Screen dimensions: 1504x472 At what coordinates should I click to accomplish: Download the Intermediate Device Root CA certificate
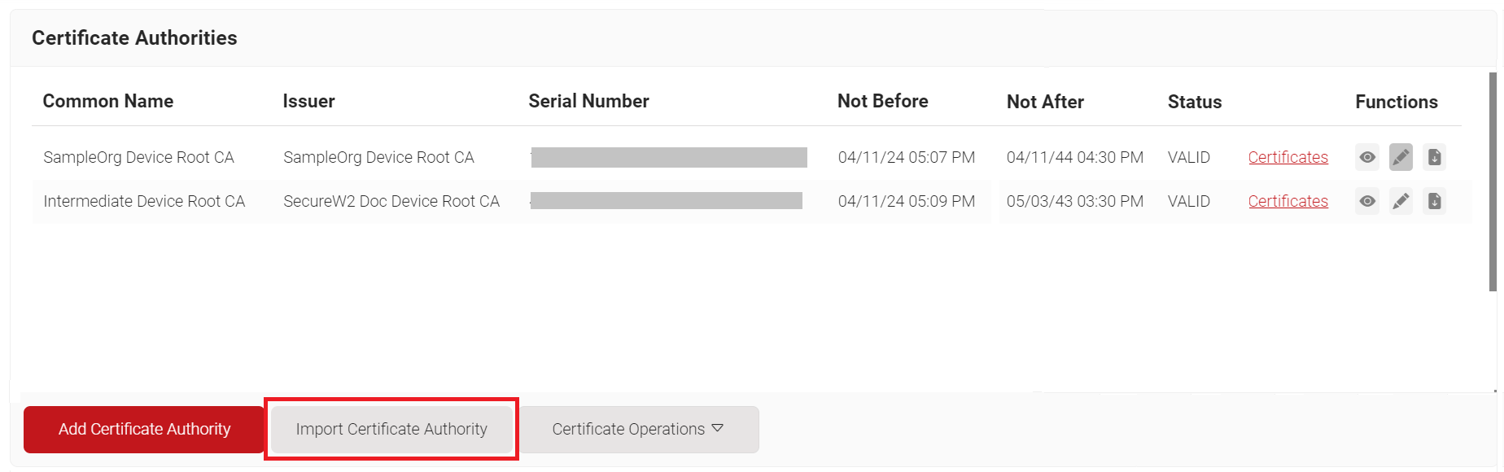(x=1434, y=201)
